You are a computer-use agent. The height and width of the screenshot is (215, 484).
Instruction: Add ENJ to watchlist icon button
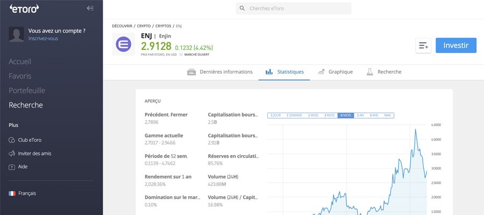[x=423, y=46]
